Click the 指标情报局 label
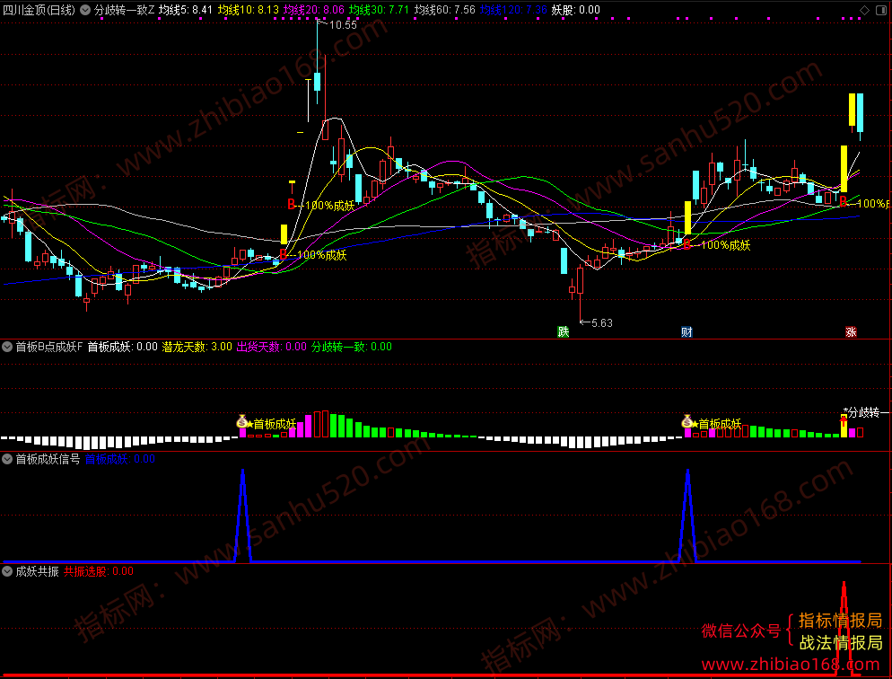The width and height of the screenshot is (892, 679). click(840, 620)
